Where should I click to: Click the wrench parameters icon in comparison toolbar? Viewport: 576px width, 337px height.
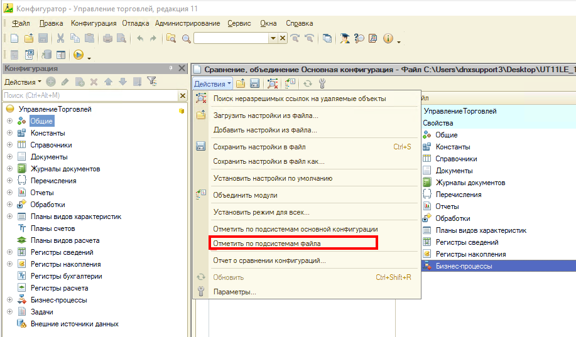click(323, 83)
